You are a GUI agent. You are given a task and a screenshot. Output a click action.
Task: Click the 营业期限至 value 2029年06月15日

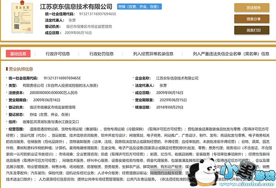tap(173, 100)
